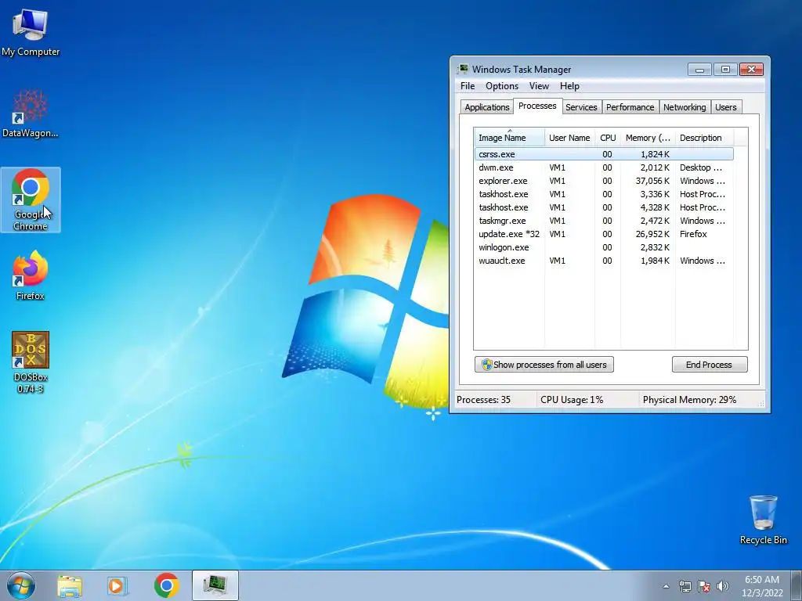Screen dimensions: 802x601
Task: Click the Task Manager title bar icon
Action: (464, 69)
